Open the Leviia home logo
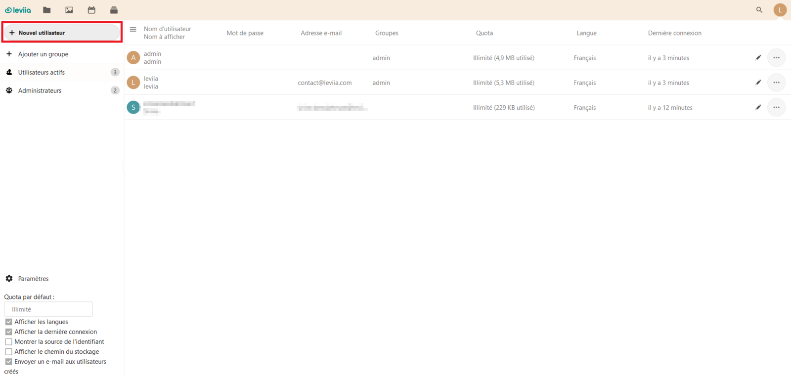Image resolution: width=791 pixels, height=377 pixels. (18, 10)
